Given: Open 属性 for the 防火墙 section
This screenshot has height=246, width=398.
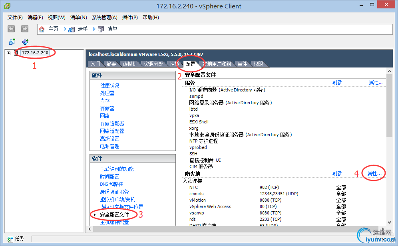Looking at the screenshot, I should (374, 173).
